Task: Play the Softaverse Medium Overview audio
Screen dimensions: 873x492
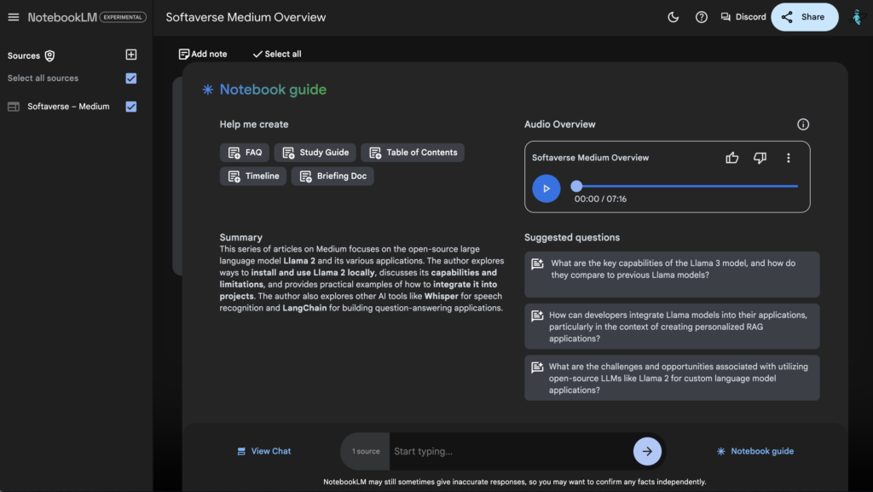Action: 546,188
